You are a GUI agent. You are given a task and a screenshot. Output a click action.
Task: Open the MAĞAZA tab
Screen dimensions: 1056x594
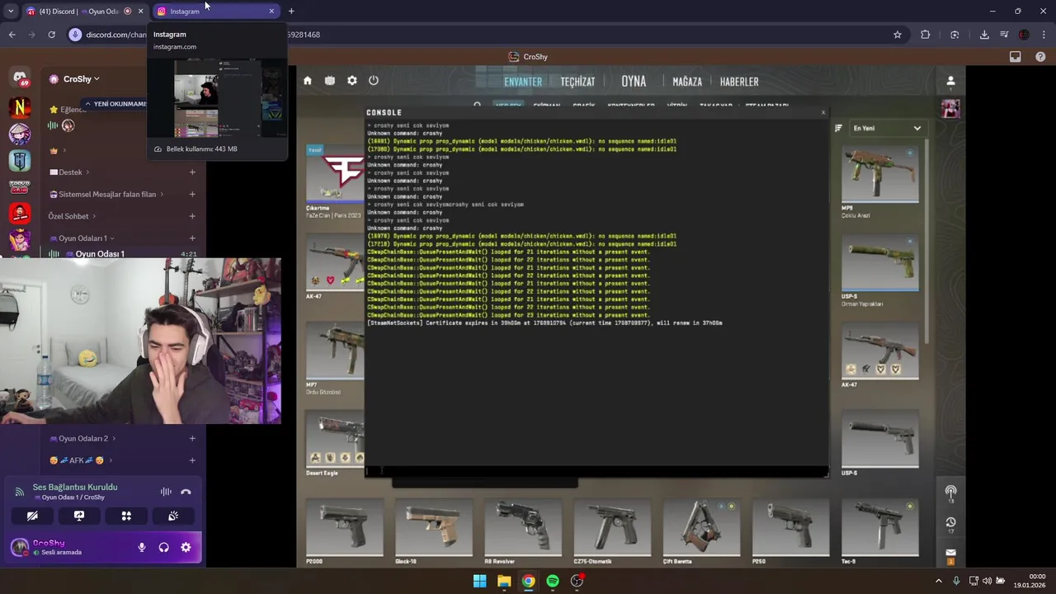[687, 82]
